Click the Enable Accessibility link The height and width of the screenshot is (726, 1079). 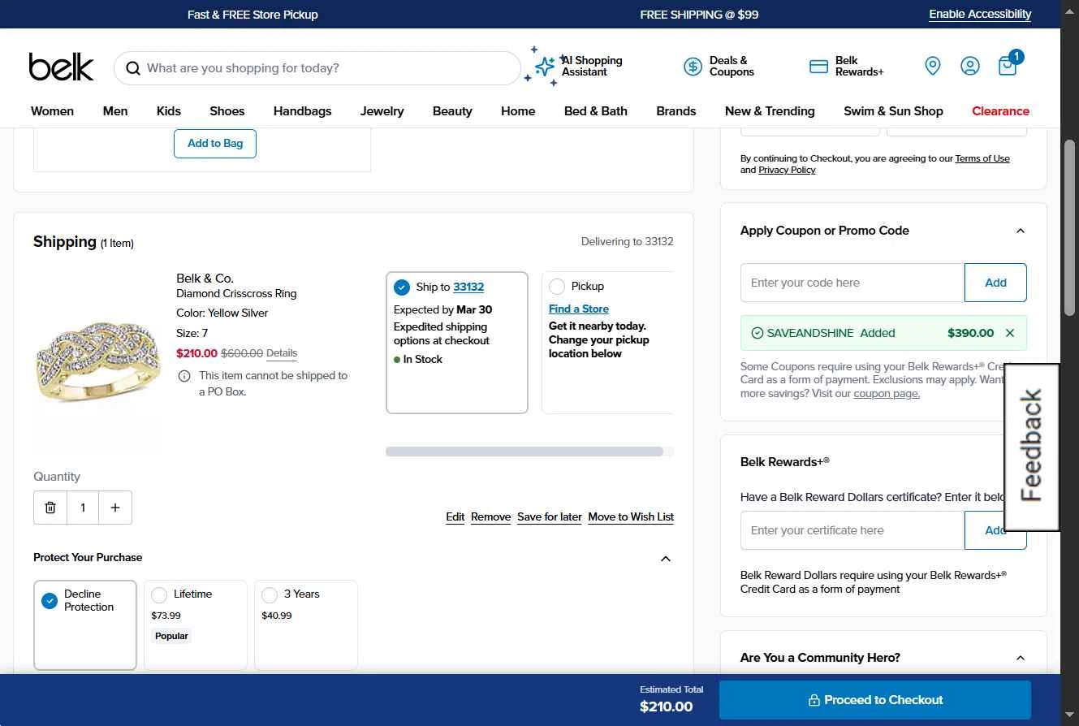coord(980,15)
